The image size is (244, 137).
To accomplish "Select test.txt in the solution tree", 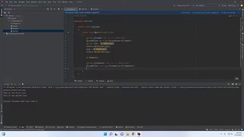I will pyautogui.click(x=15, y=26).
